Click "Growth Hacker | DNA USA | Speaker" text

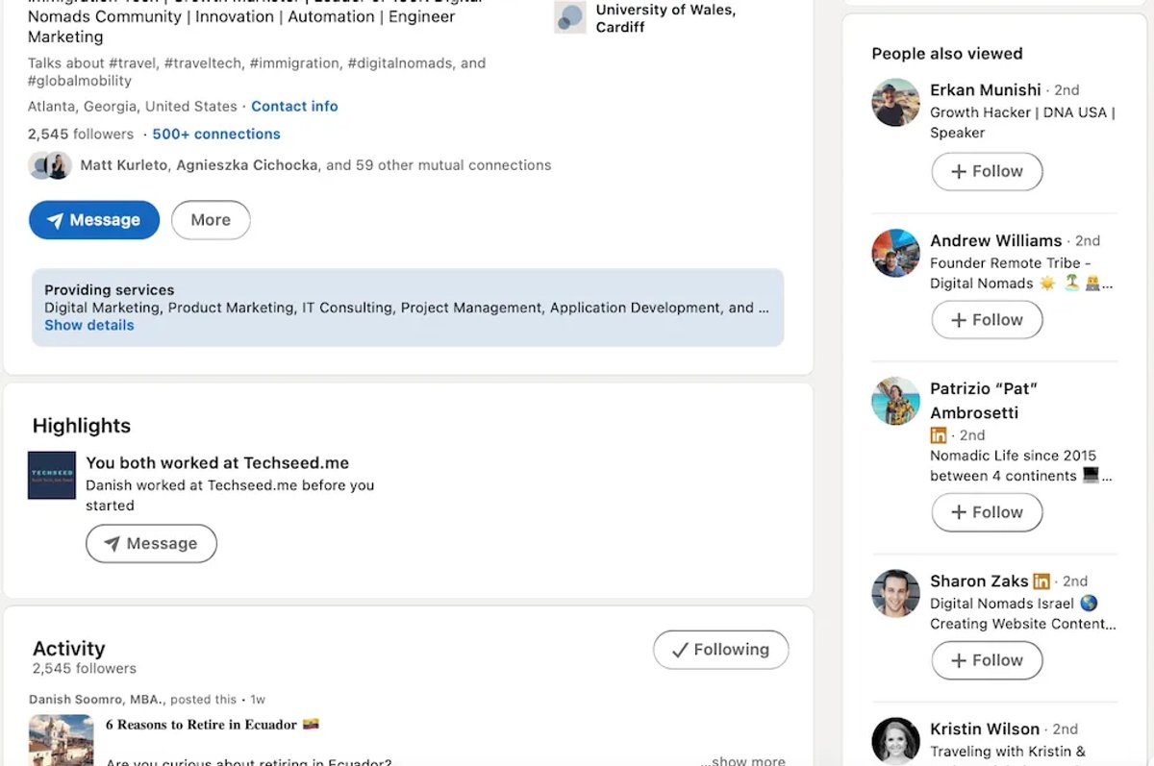1022,123
